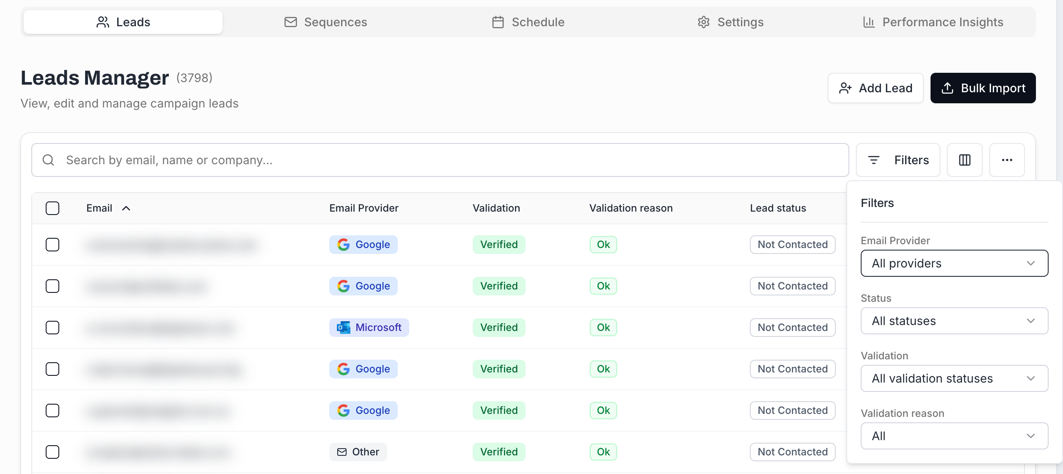Click the Lead status column header
Viewport: 1063px width, 474px height.
pyautogui.click(x=778, y=208)
